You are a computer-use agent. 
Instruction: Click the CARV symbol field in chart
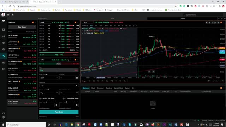(87, 22)
